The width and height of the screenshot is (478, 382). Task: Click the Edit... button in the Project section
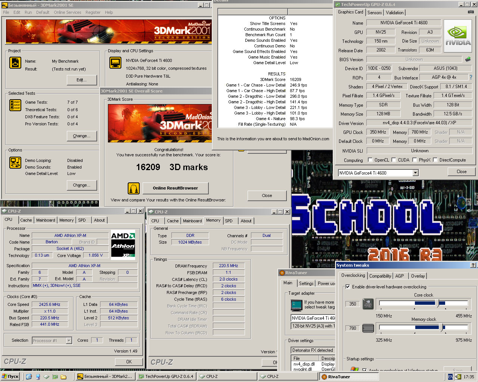[x=81, y=80]
